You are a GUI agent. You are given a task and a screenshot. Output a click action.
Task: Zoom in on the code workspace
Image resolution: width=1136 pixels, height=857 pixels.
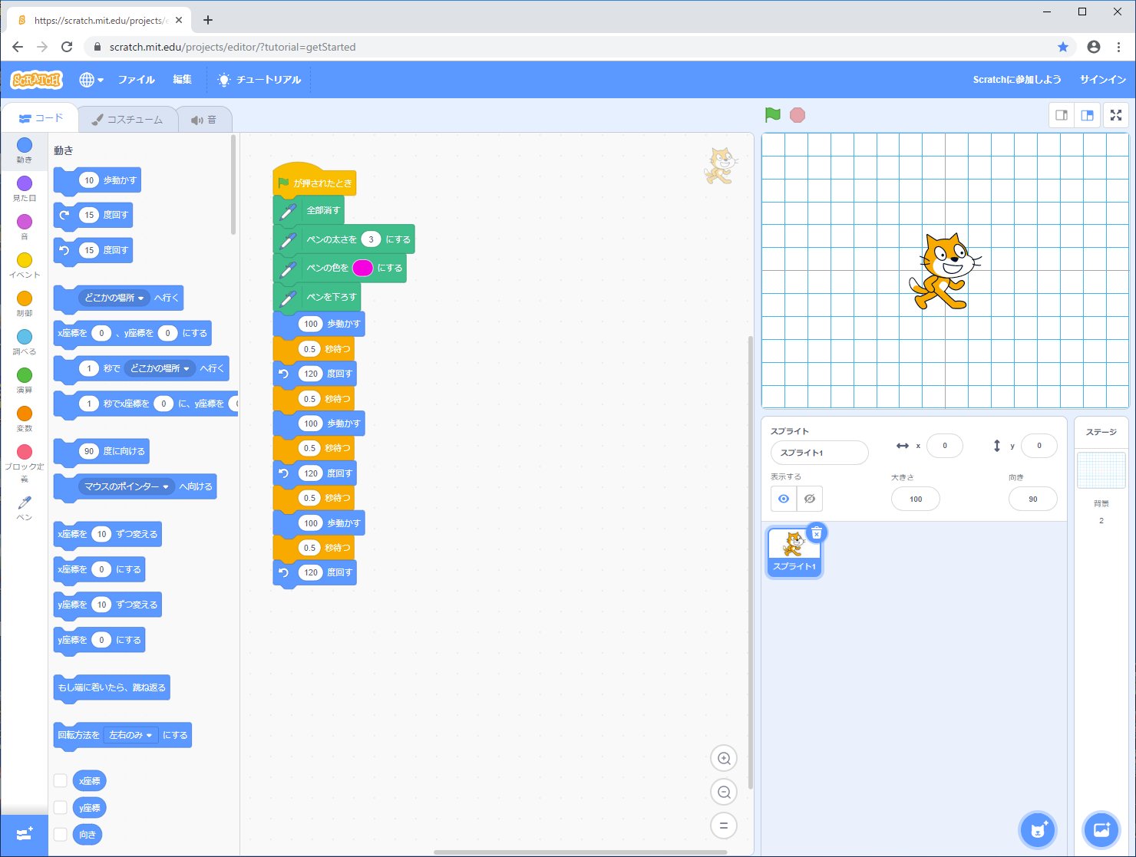(723, 759)
